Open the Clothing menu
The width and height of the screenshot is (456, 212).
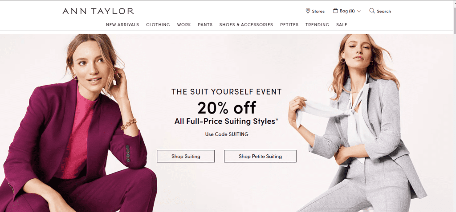pos(158,25)
